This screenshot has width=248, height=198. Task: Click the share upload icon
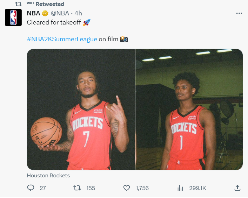[x=237, y=188]
